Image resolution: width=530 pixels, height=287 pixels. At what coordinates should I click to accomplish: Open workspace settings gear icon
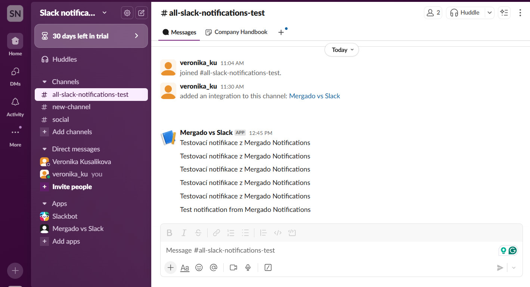point(127,13)
